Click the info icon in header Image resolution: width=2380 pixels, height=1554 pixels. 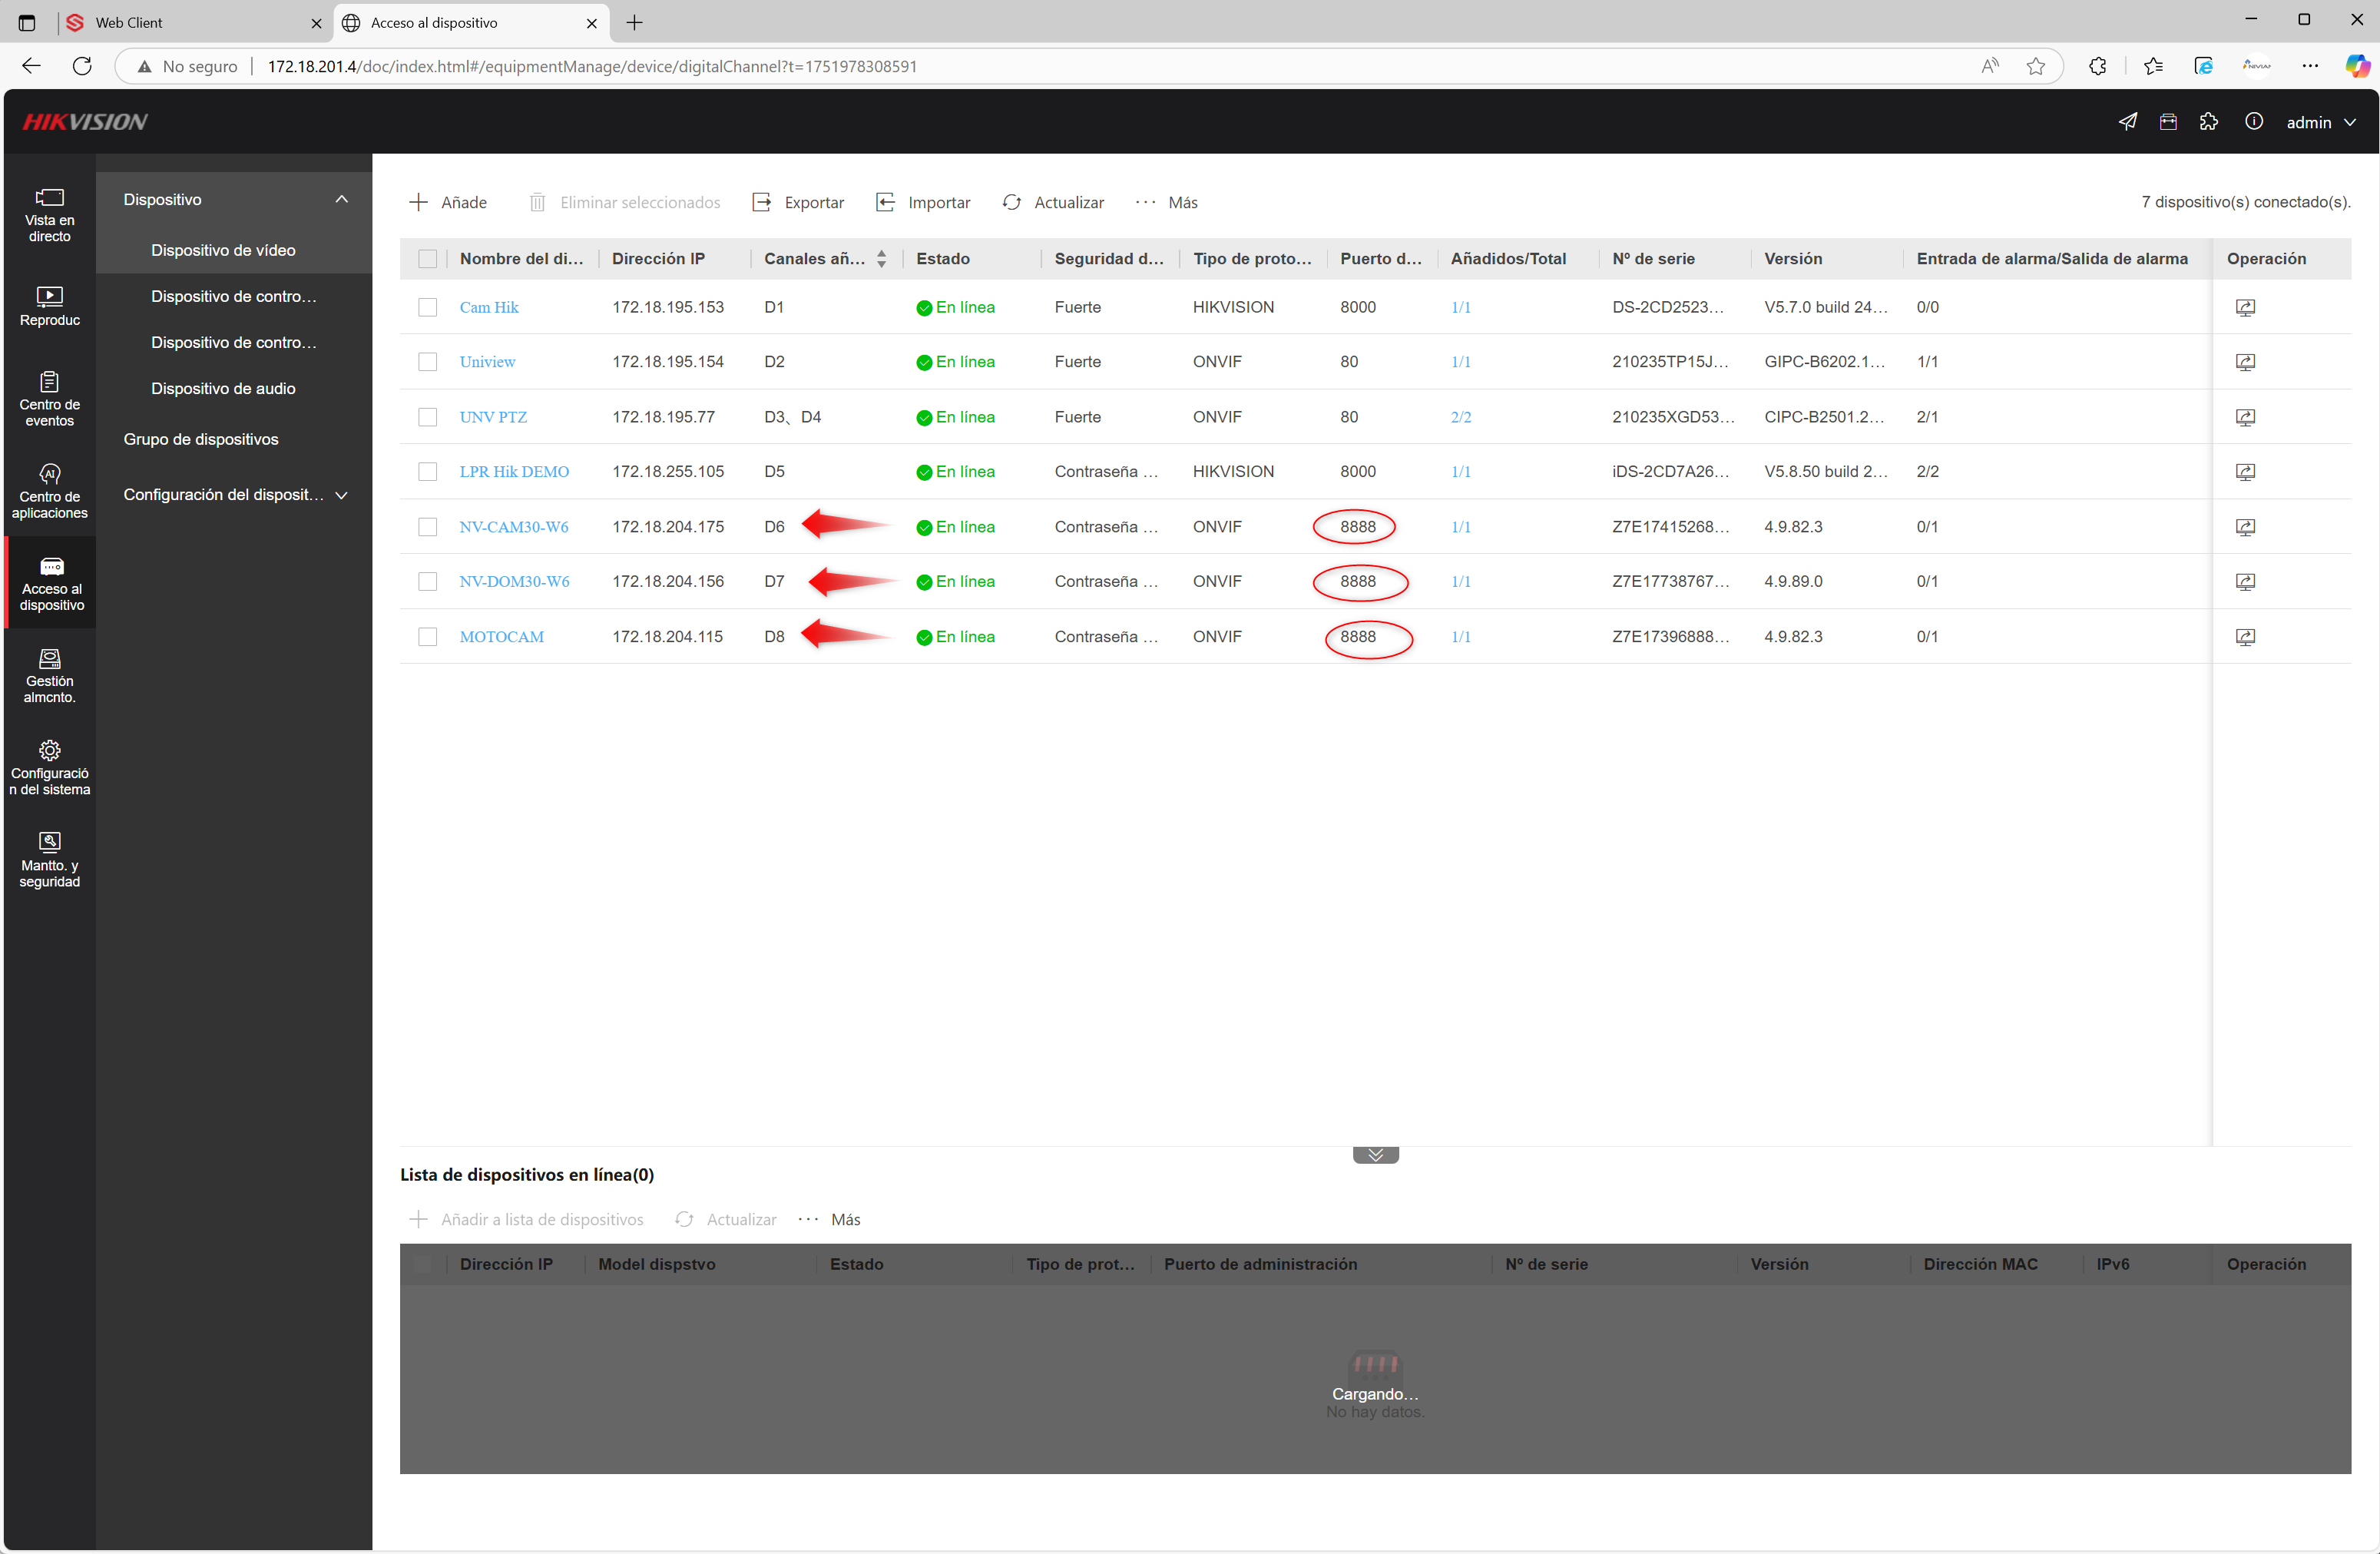(2254, 121)
